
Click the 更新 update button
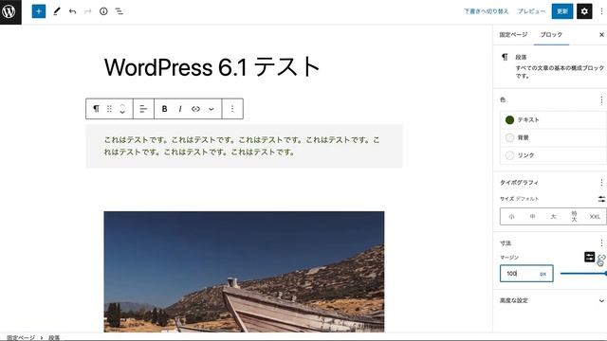point(562,11)
